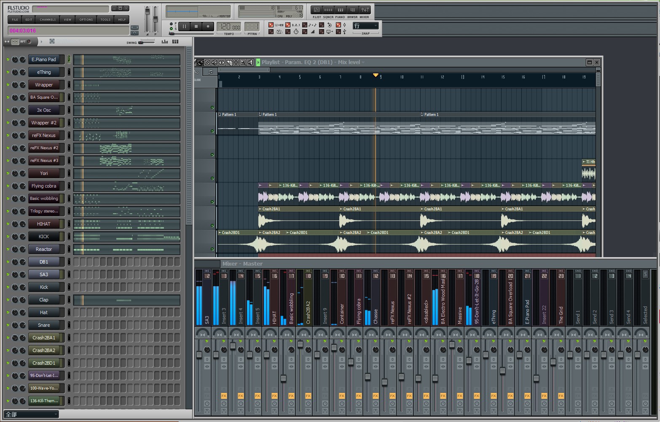Screen dimensions: 660x422
Task: Open the FILE menu
Action: [15, 19]
